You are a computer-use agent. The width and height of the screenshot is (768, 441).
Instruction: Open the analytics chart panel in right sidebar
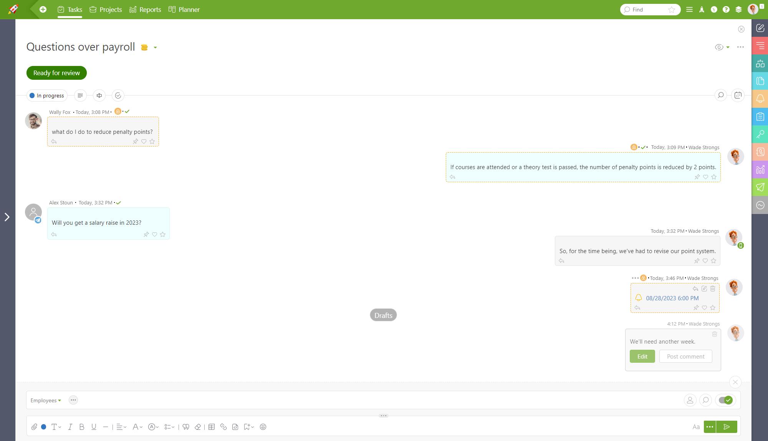(x=760, y=170)
